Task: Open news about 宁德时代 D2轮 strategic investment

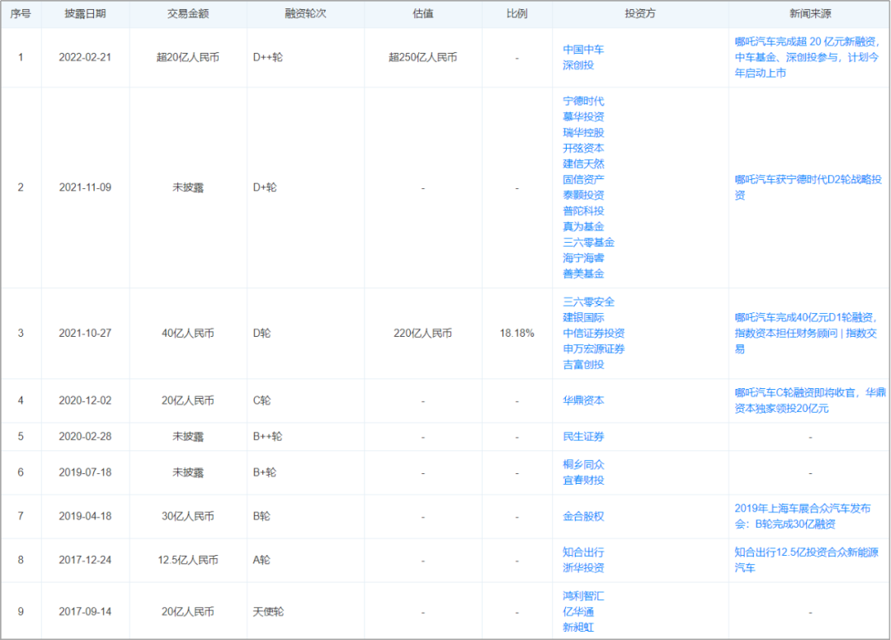Action: (808, 187)
